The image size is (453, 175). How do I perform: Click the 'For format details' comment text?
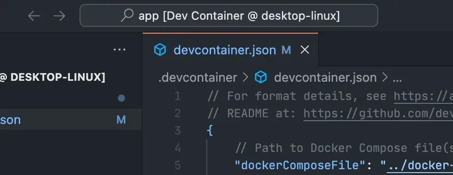[297, 96]
